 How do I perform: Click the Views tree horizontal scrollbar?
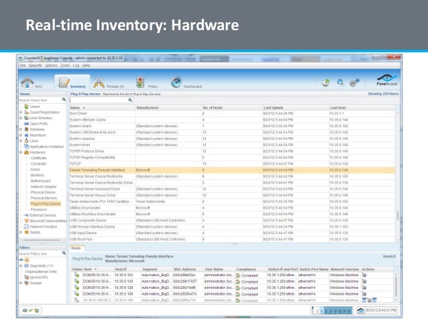pyautogui.click(x=42, y=240)
